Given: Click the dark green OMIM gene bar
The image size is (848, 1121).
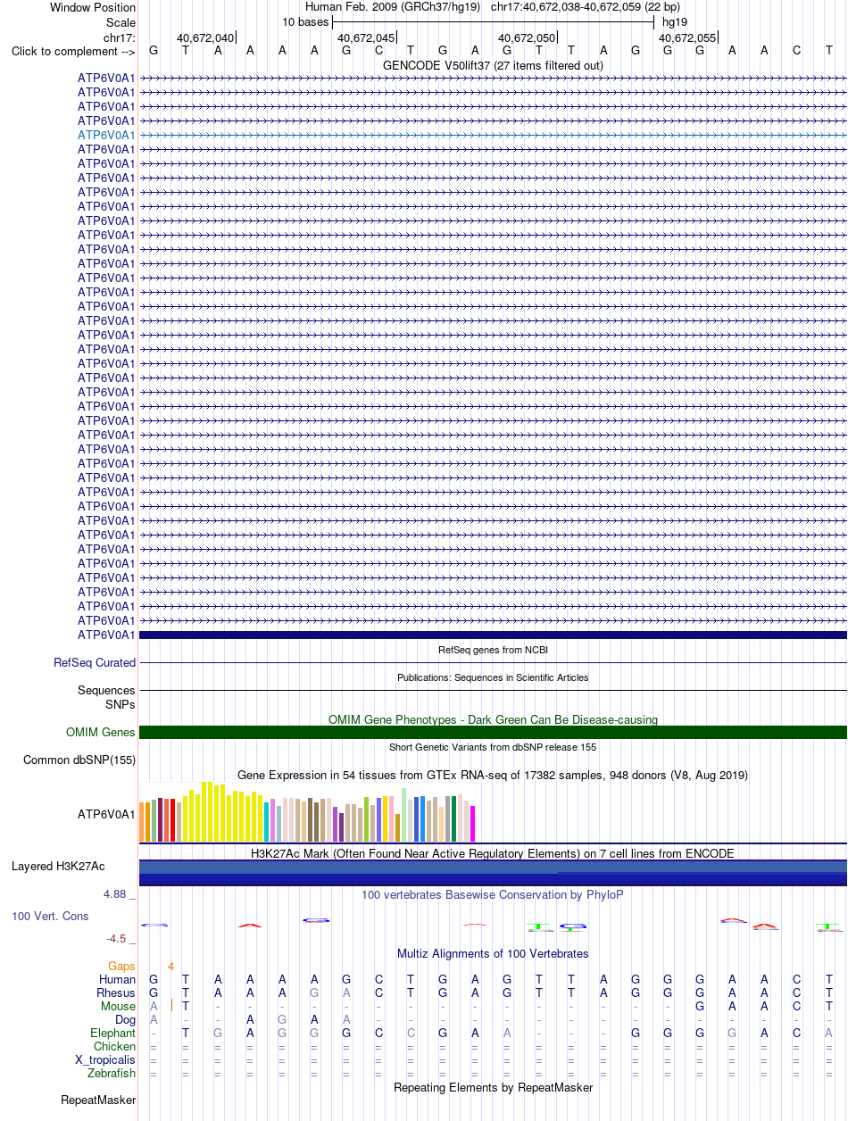Looking at the screenshot, I should coord(493,733).
